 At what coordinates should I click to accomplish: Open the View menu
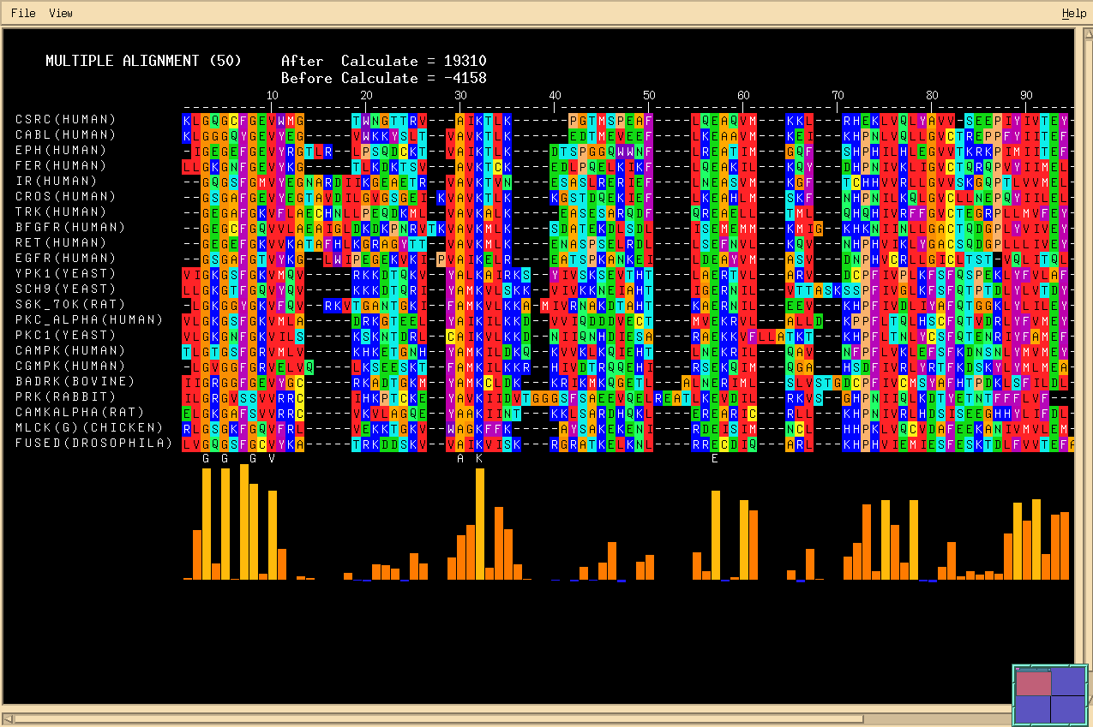[61, 13]
